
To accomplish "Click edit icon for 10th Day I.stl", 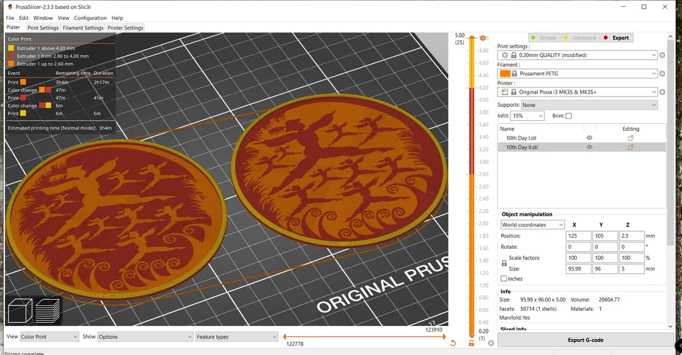I will (630, 138).
